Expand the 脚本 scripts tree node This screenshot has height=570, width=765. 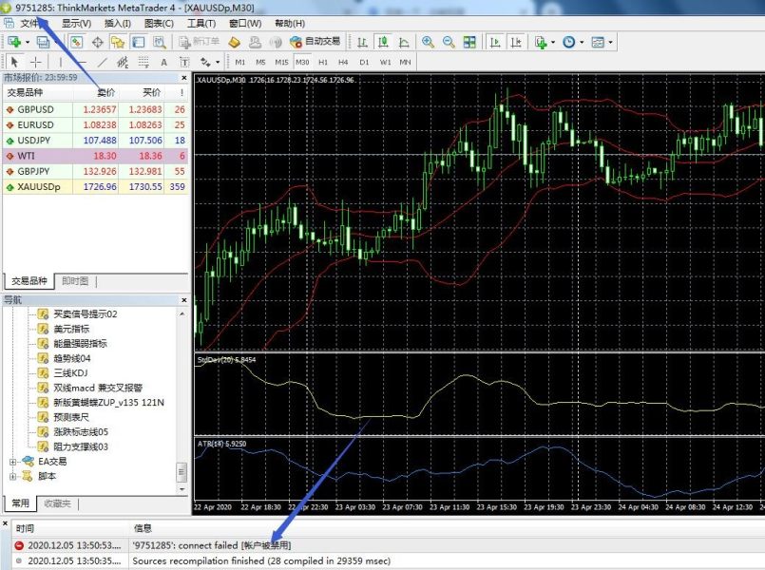(13, 476)
